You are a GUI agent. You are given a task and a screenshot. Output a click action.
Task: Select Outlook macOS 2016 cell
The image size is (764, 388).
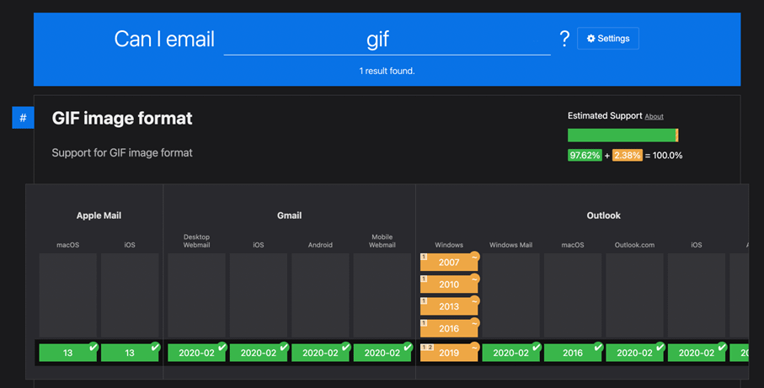(573, 353)
